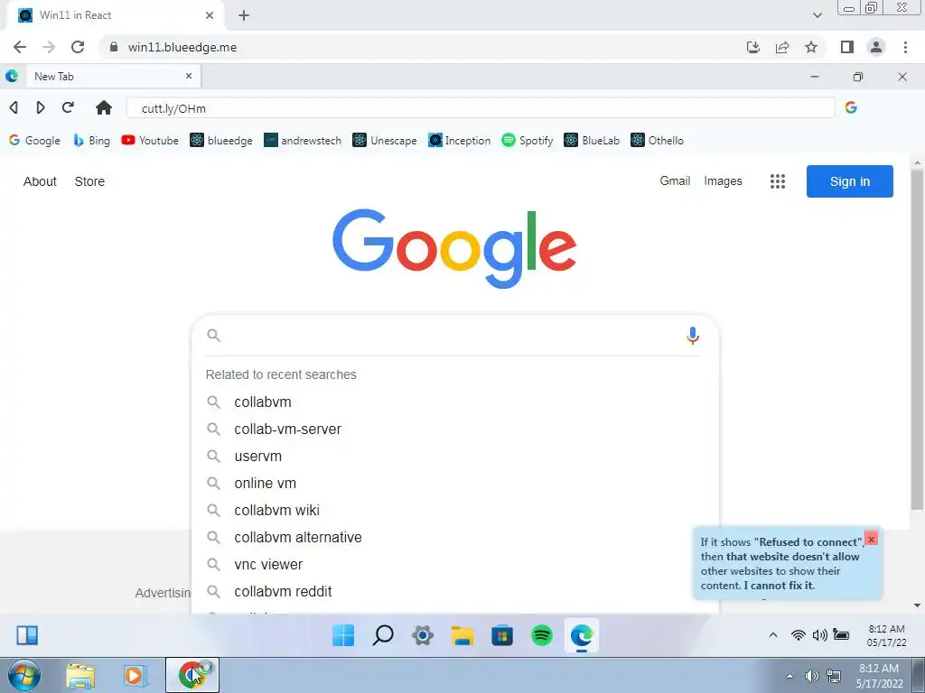Click the About link on Google

(x=40, y=181)
